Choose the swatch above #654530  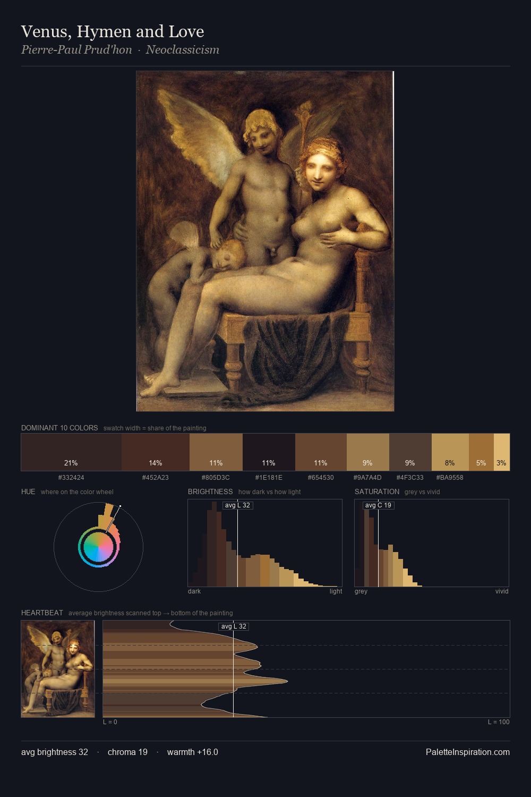click(x=321, y=452)
